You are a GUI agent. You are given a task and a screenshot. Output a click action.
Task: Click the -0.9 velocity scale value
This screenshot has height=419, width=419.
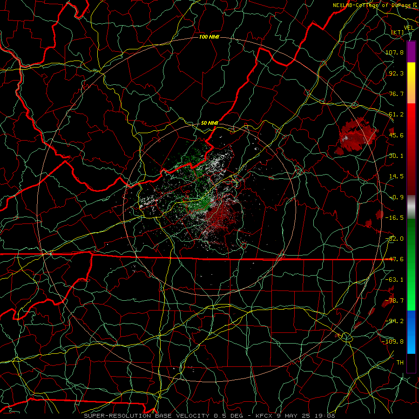tap(397, 197)
